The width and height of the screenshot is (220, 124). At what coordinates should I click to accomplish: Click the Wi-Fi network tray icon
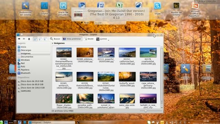185,123
